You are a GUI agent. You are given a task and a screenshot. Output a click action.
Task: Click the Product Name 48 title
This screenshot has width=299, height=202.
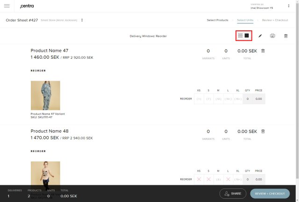(50, 131)
